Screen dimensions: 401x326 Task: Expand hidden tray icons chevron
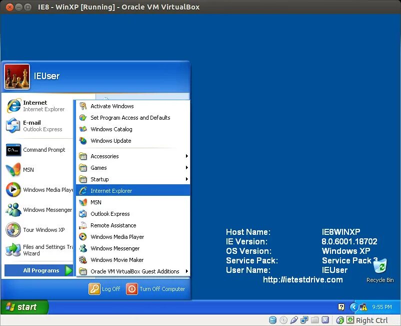(x=354, y=307)
